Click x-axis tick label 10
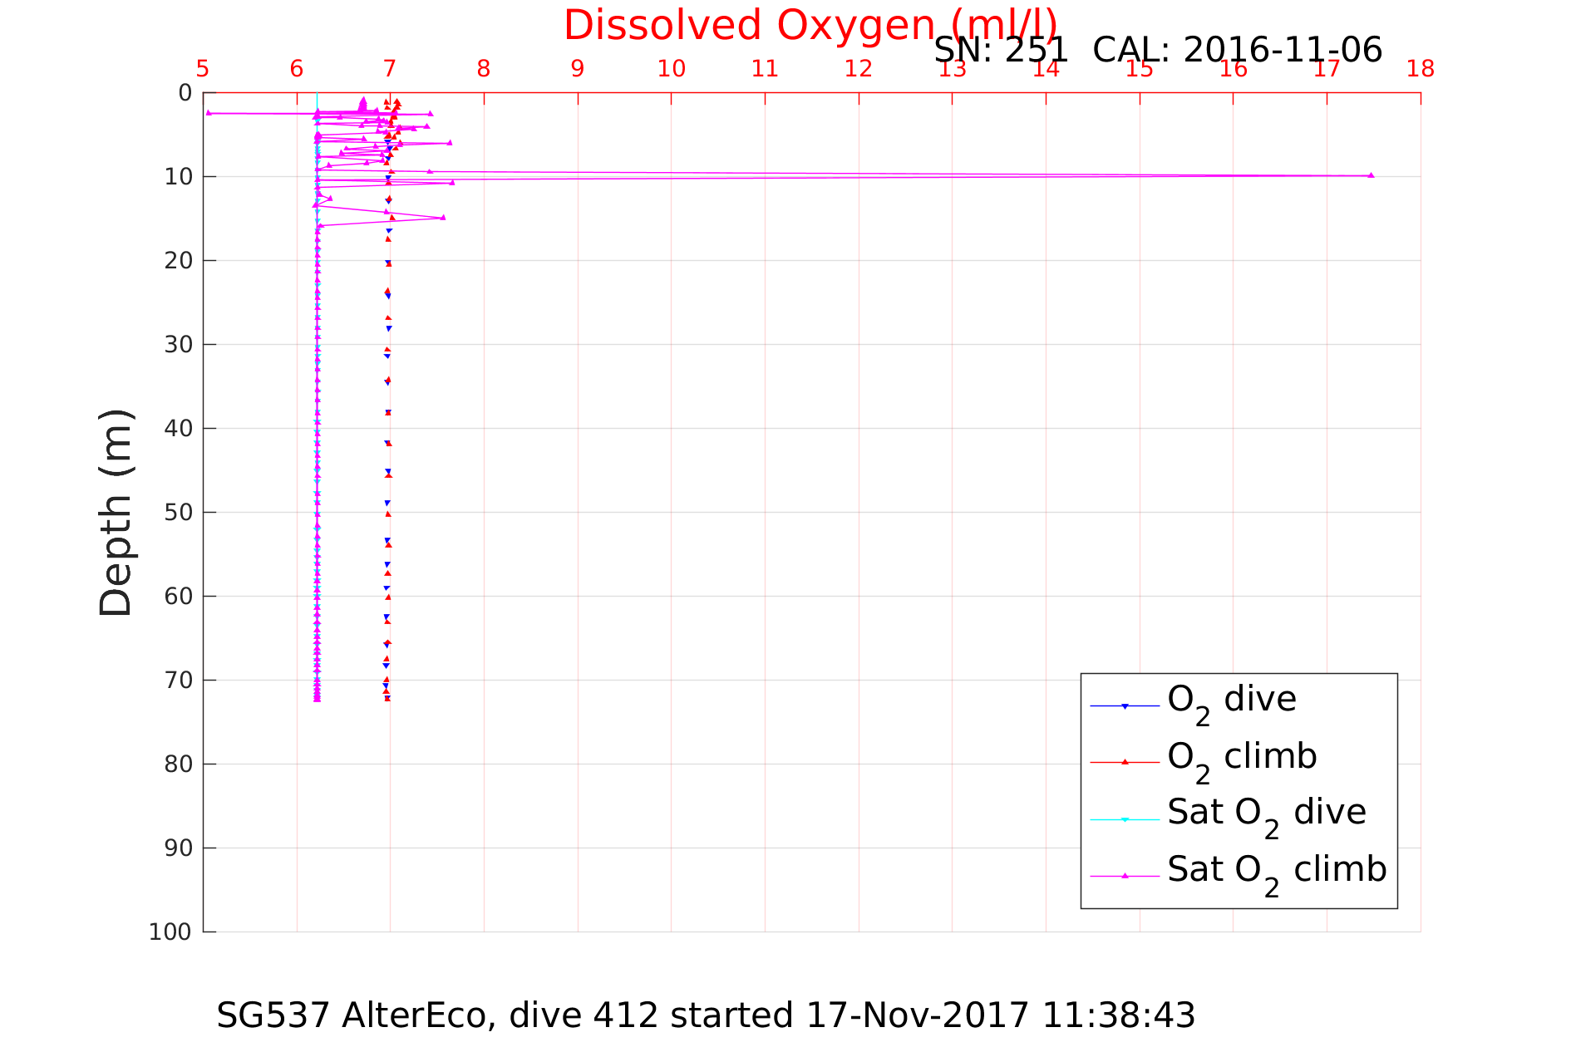This screenshot has width=1571, height=1047. tap(672, 69)
